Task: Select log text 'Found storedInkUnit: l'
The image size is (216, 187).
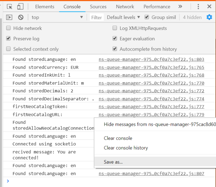Action: [x=42, y=75]
